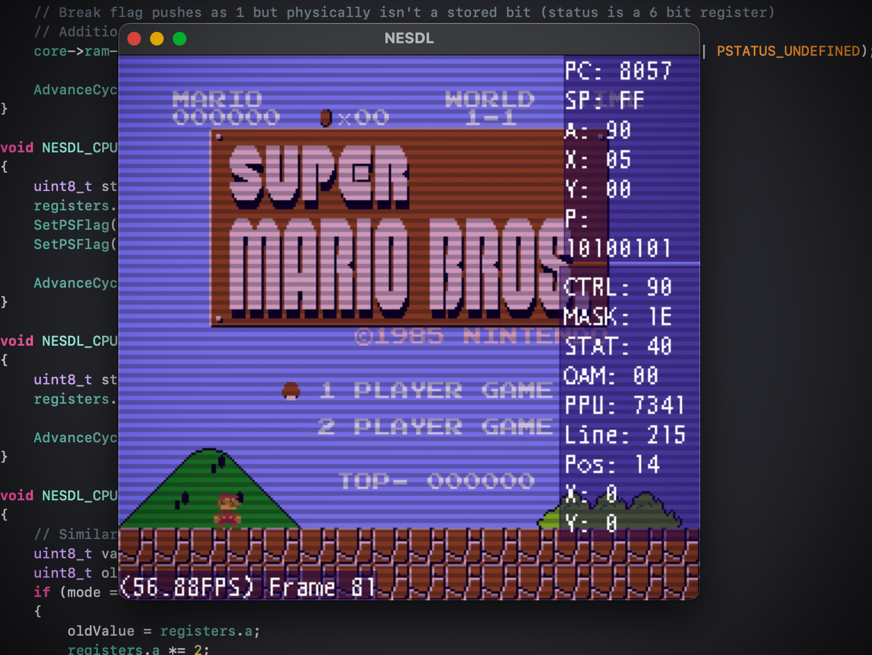Close the NESDL window
The height and width of the screenshot is (655, 872).
tap(134, 39)
